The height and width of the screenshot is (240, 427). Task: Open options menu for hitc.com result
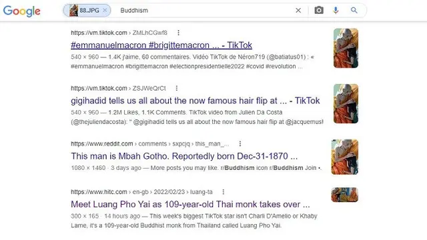[224, 192]
